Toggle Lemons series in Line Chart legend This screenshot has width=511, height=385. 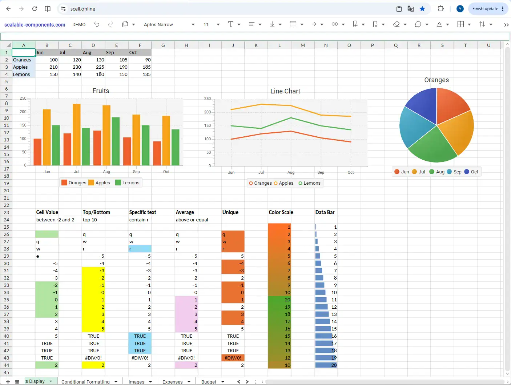click(310, 183)
